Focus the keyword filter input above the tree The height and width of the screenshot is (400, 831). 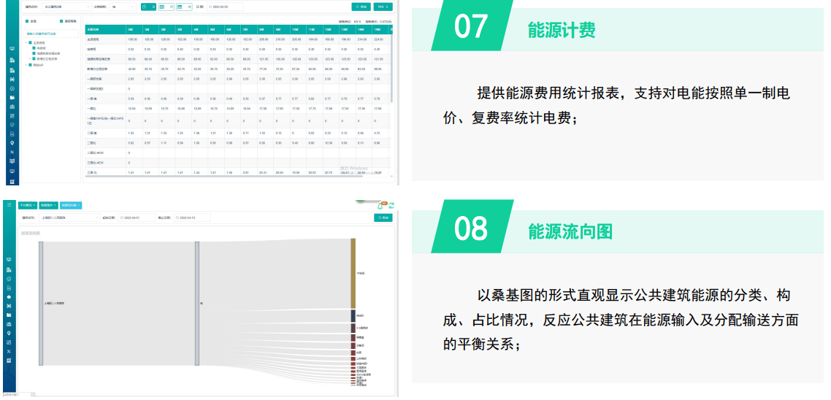click(51, 34)
